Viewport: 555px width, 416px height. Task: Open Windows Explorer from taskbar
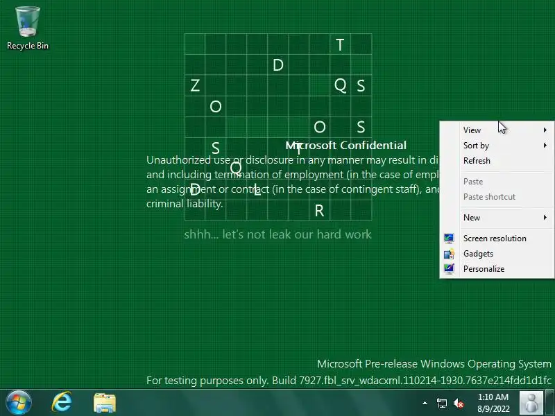(105, 403)
